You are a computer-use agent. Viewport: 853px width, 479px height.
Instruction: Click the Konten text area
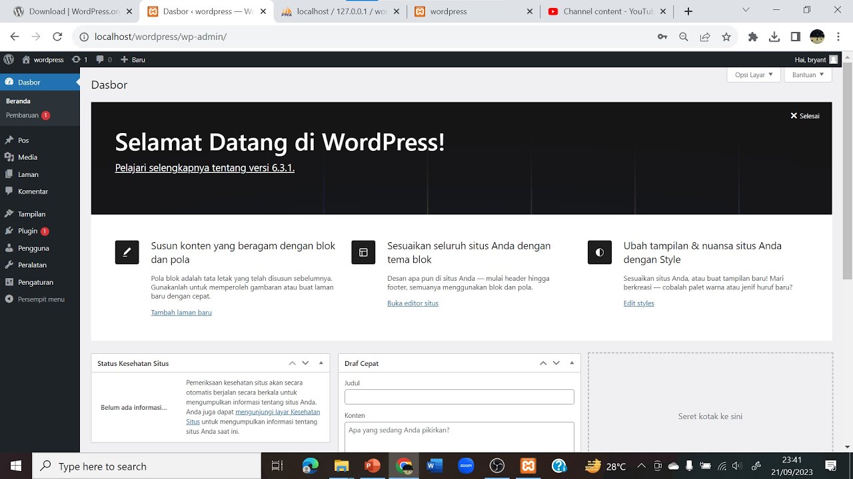[x=459, y=437]
